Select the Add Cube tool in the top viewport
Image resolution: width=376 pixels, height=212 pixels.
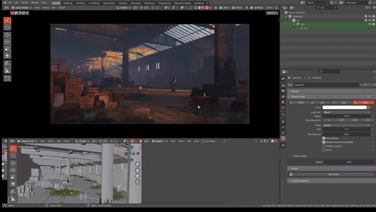pos(7,78)
